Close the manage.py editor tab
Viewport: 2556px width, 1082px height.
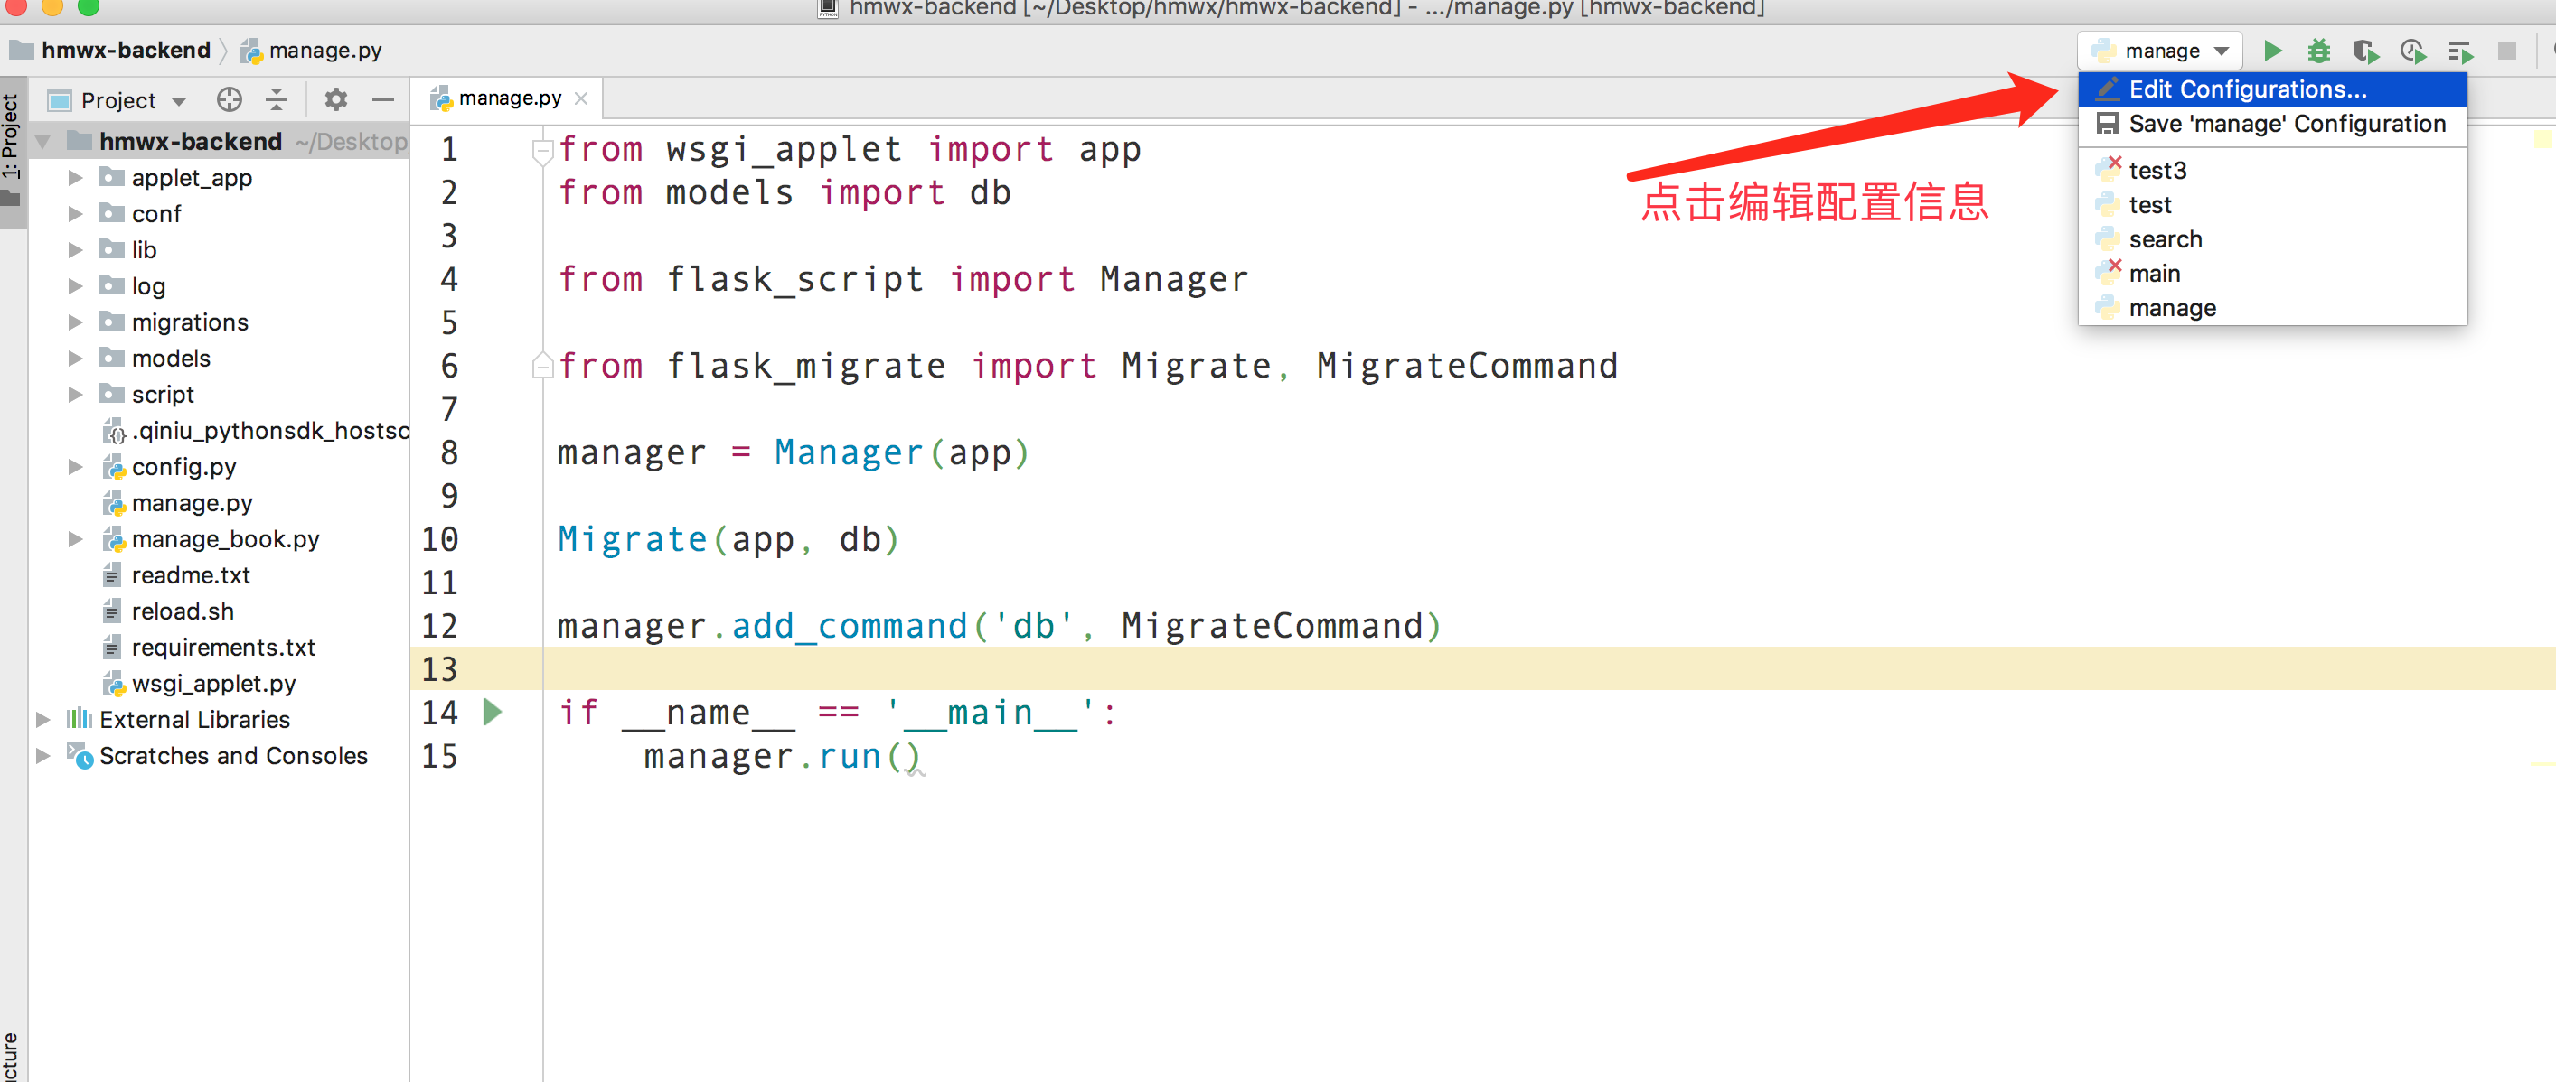click(x=581, y=98)
